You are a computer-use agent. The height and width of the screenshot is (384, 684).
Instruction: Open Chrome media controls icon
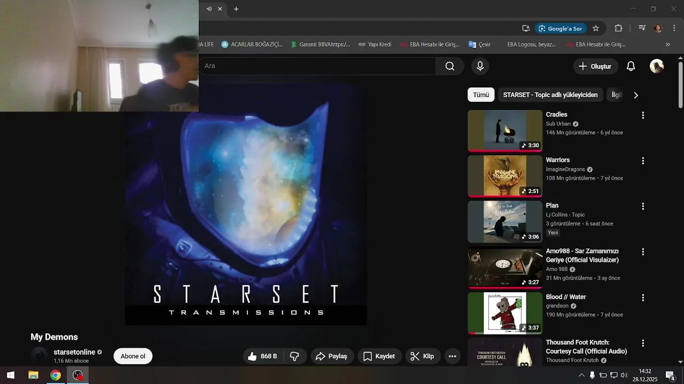642,28
